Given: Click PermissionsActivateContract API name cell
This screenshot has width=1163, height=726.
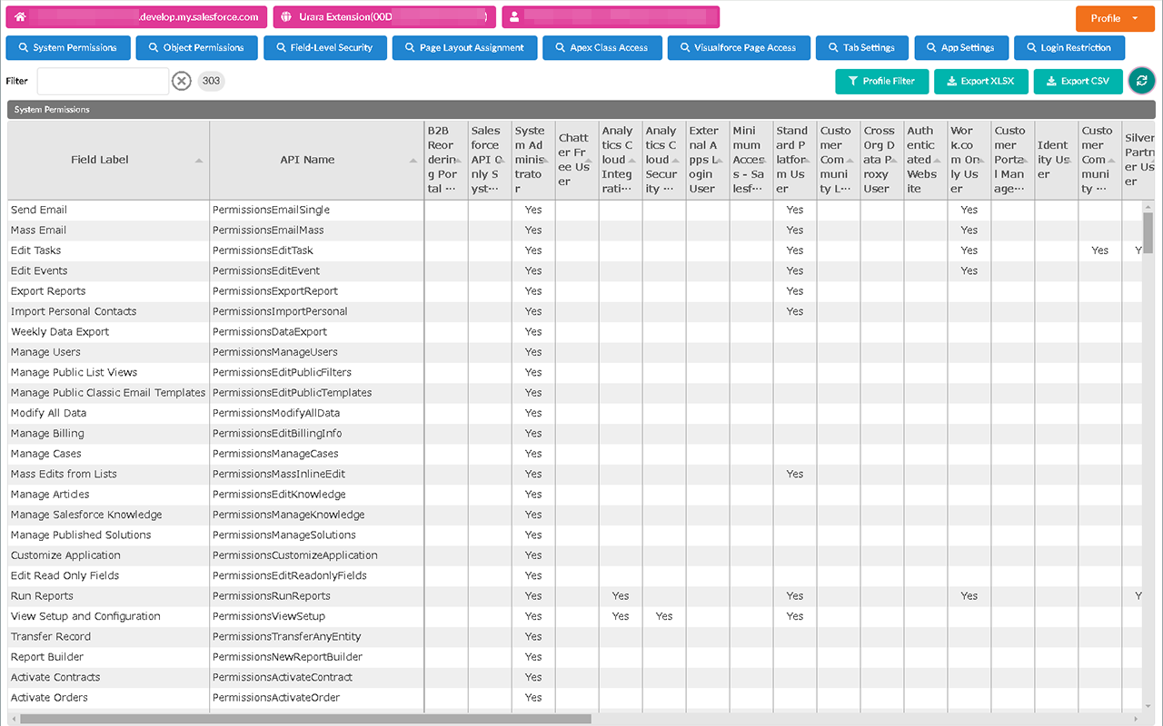Looking at the screenshot, I should (x=316, y=678).
